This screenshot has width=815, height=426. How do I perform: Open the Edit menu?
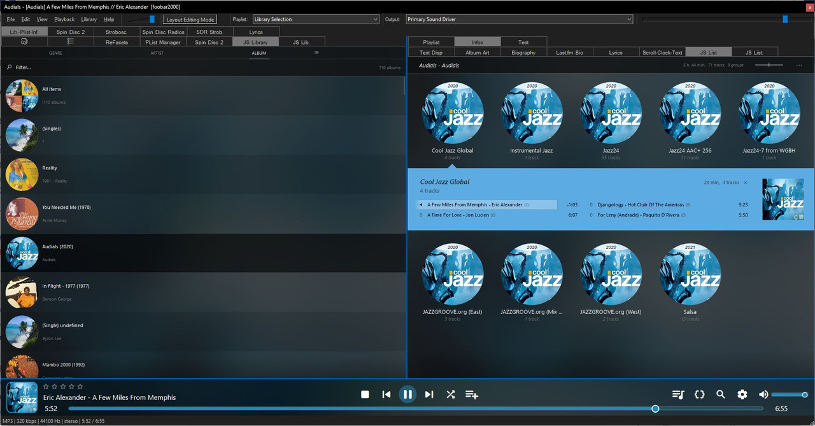tap(25, 19)
